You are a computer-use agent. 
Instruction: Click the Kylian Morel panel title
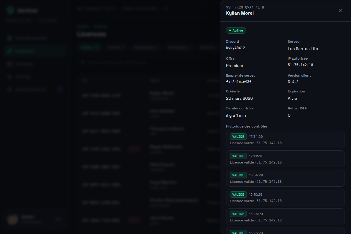click(240, 13)
